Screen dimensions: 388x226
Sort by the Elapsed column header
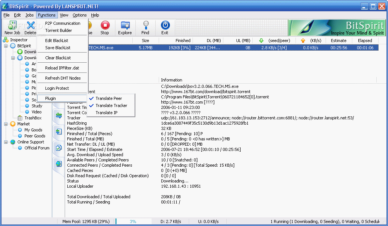coord(365,41)
